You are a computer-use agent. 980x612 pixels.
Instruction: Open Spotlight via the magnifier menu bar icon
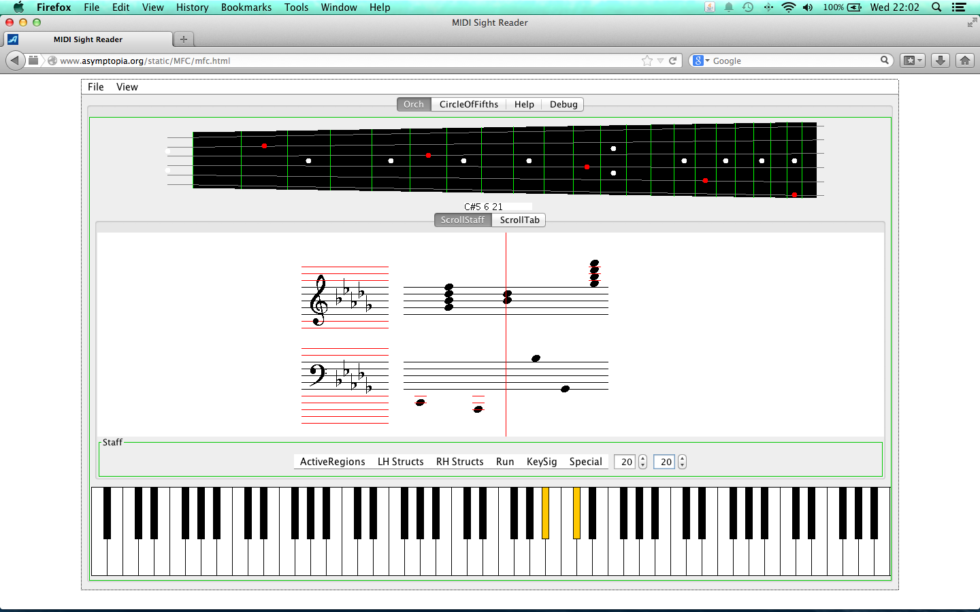936,7
